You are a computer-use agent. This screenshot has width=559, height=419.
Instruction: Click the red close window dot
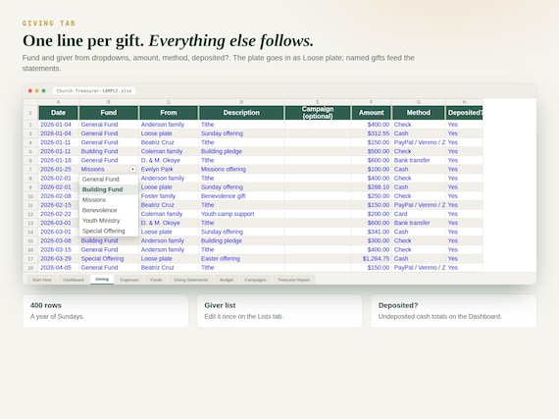click(30, 91)
